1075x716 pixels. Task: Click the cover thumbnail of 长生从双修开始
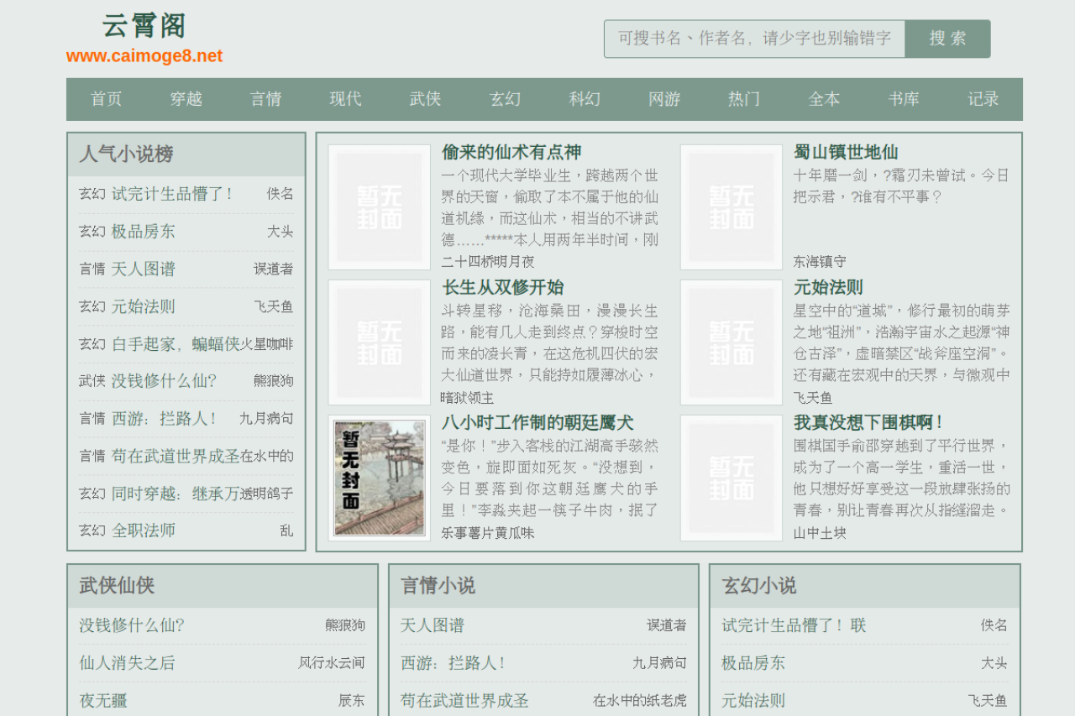[x=380, y=342]
